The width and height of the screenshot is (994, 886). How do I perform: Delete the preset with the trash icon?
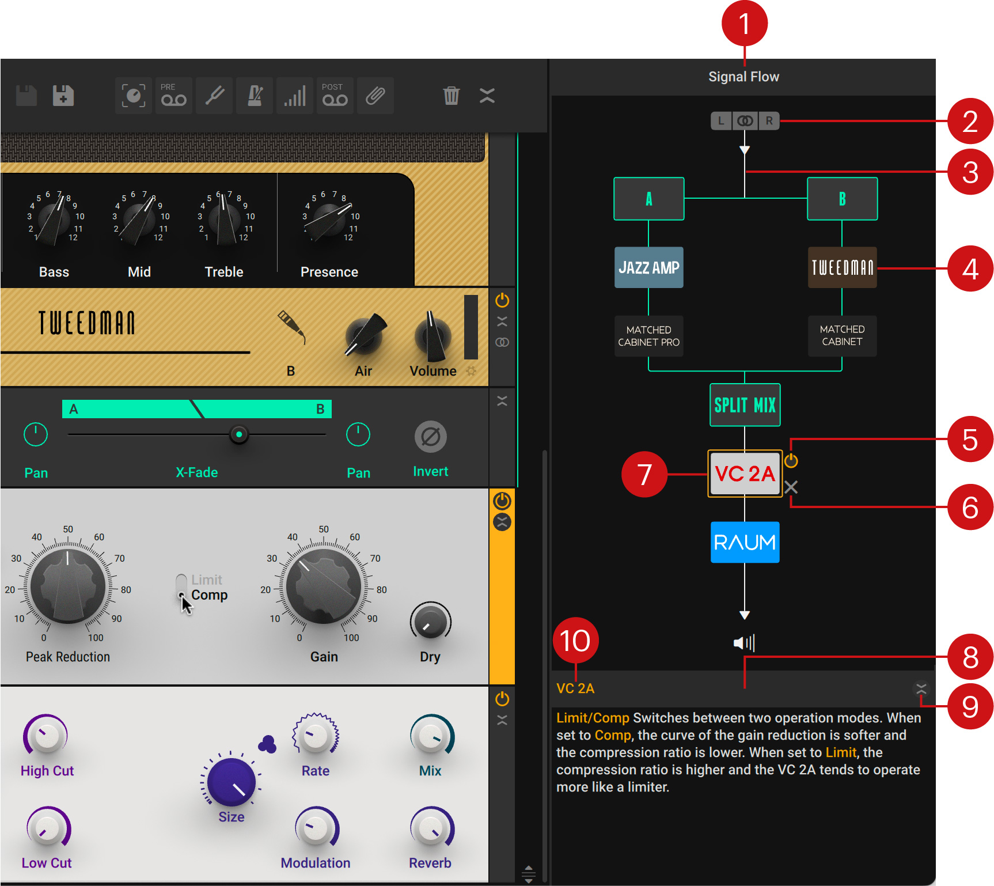coord(452,96)
